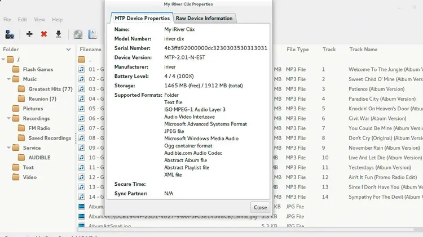Click the image icon for first Album JPG
The image size is (423, 237).
pyautogui.click(x=81, y=207)
